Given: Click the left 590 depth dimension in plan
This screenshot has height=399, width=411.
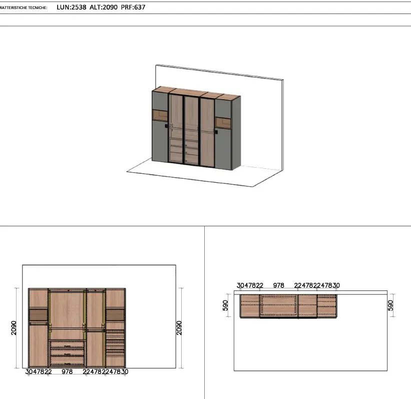Looking at the screenshot, I should pyautogui.click(x=226, y=306).
